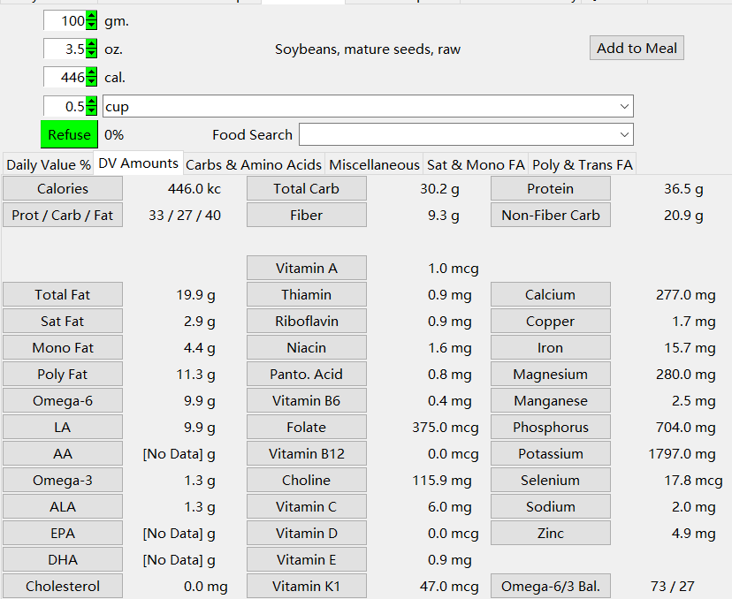Select the Cholesterol nutrient button
Screen dimensions: 732x599
tap(63, 586)
